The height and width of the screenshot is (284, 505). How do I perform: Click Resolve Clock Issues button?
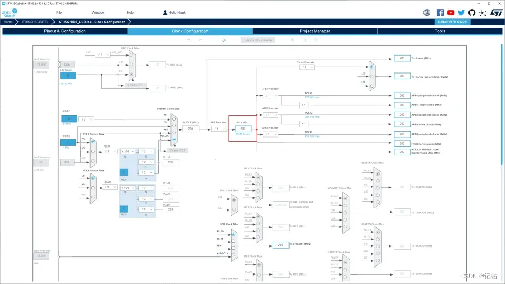258,40
